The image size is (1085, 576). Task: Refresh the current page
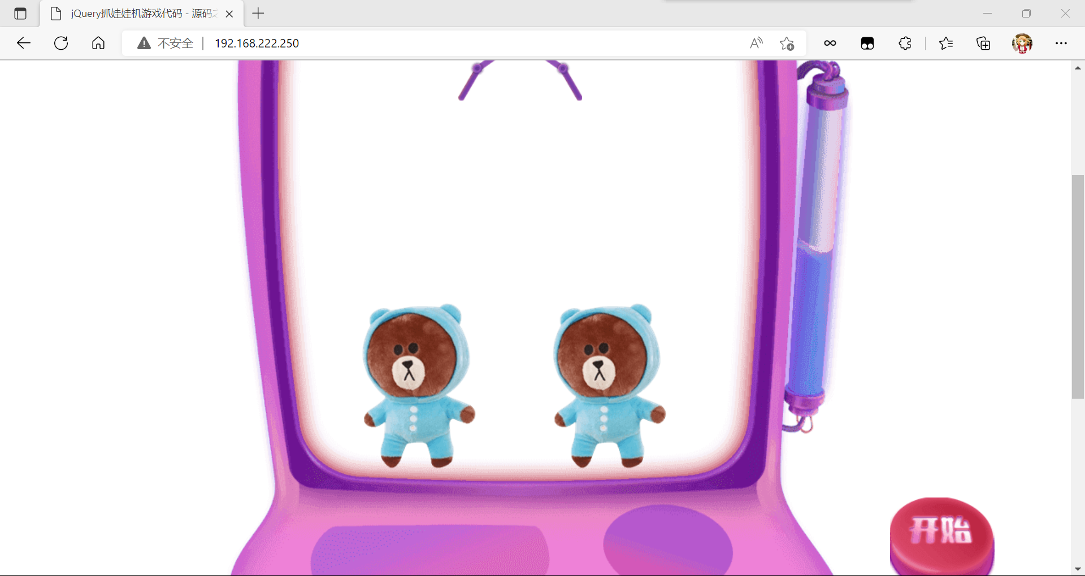(61, 43)
